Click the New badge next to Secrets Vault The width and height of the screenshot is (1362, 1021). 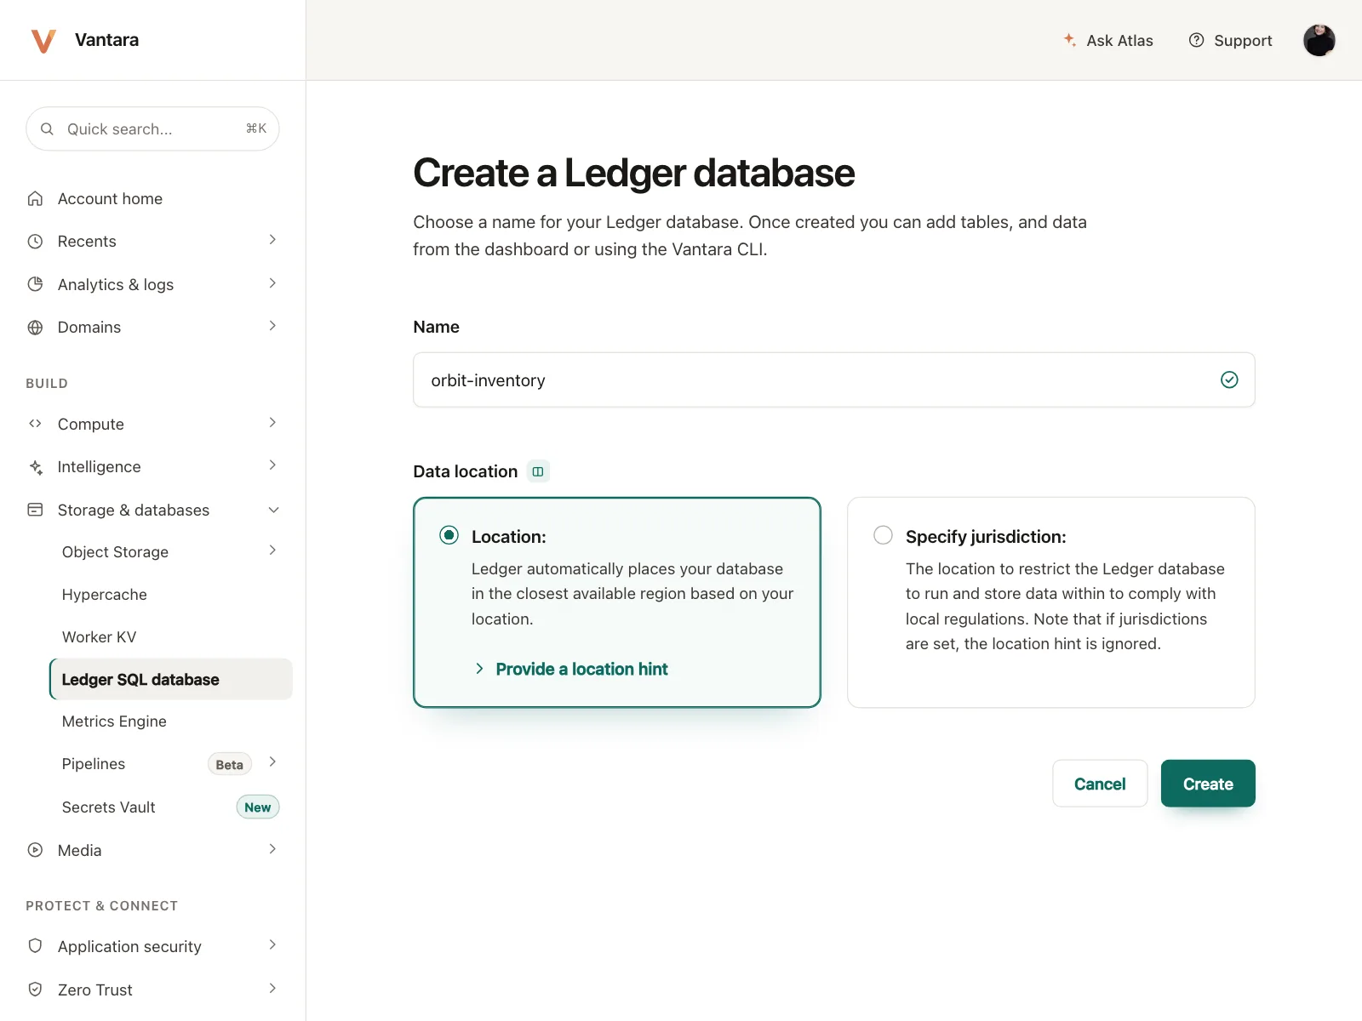coord(257,807)
